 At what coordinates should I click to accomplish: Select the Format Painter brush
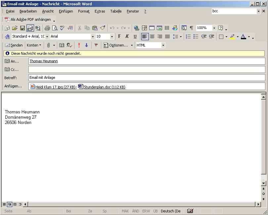click(x=103, y=28)
